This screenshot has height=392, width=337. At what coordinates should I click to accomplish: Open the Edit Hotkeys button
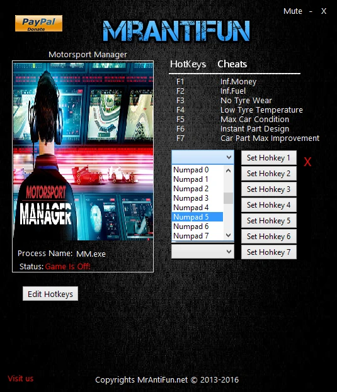click(50, 294)
